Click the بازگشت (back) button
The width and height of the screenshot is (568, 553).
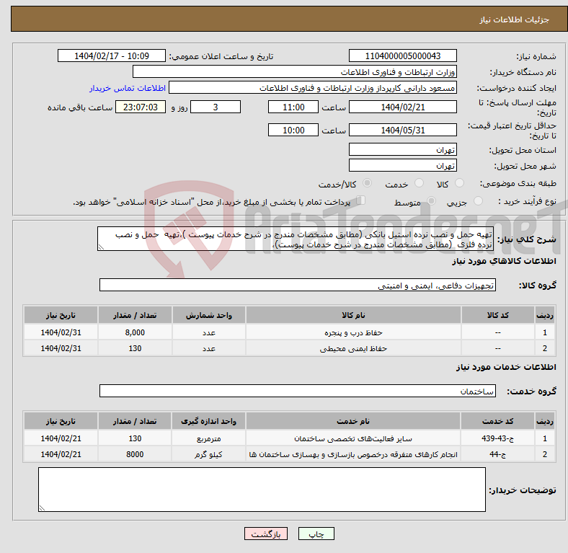point(265,534)
